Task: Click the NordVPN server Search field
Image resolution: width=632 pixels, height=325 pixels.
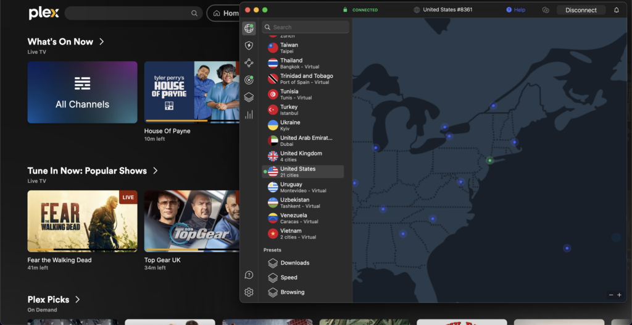Action: coord(306,27)
